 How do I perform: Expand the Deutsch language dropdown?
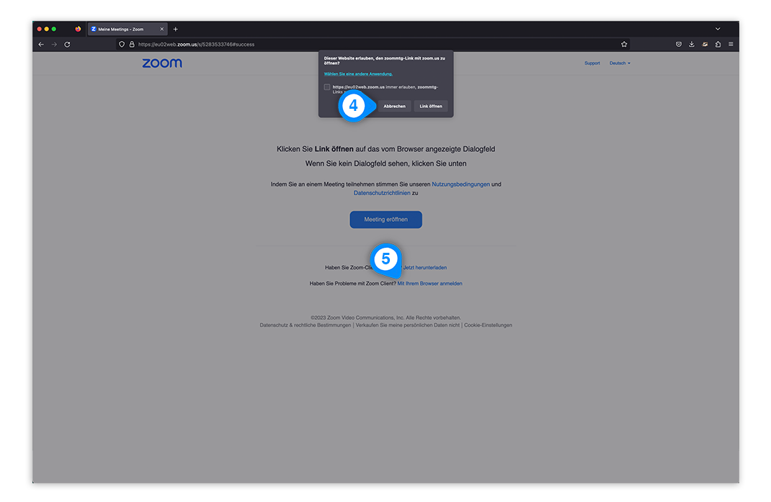[620, 63]
